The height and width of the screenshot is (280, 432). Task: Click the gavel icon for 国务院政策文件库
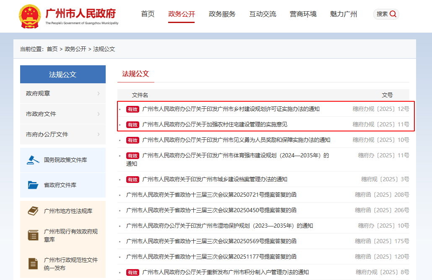(x=33, y=160)
